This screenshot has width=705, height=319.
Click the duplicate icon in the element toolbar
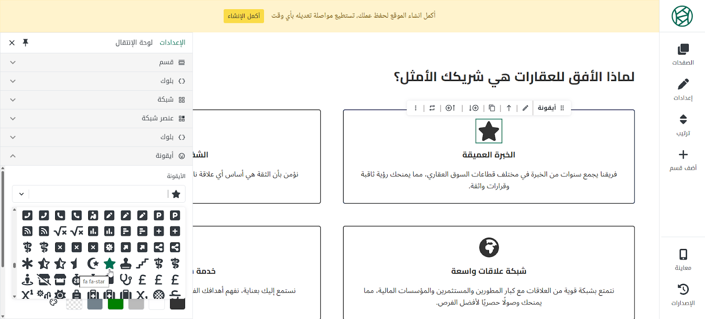click(492, 108)
